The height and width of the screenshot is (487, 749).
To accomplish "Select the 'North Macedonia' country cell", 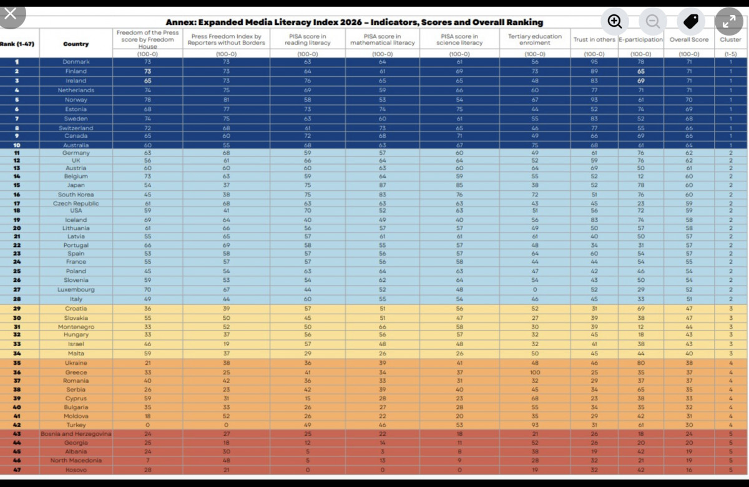I will point(76,460).
